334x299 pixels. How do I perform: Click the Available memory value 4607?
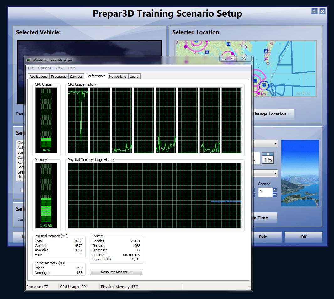tap(78, 250)
